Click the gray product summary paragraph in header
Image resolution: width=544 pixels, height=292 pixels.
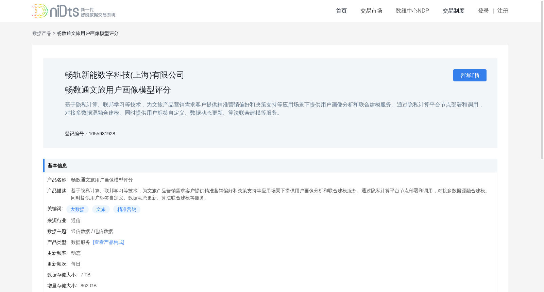[274, 109]
